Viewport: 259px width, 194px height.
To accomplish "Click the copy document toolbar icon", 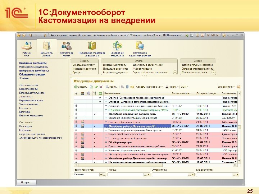I will [91, 87].
